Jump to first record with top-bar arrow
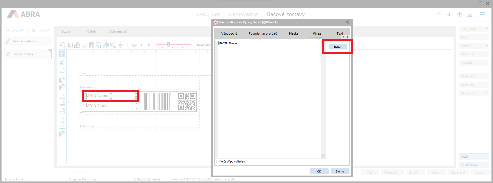Screen dimensions: 493x183 (x=459, y=15)
